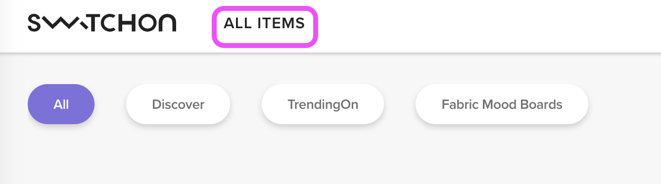661x184 pixels.
Task: Select the All filter pill
Action: pos(61,104)
